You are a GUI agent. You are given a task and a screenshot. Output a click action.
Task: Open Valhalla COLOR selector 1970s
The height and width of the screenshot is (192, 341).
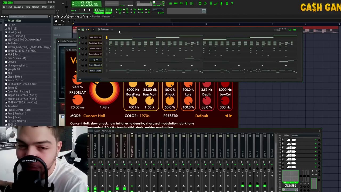pyautogui.click(x=144, y=116)
